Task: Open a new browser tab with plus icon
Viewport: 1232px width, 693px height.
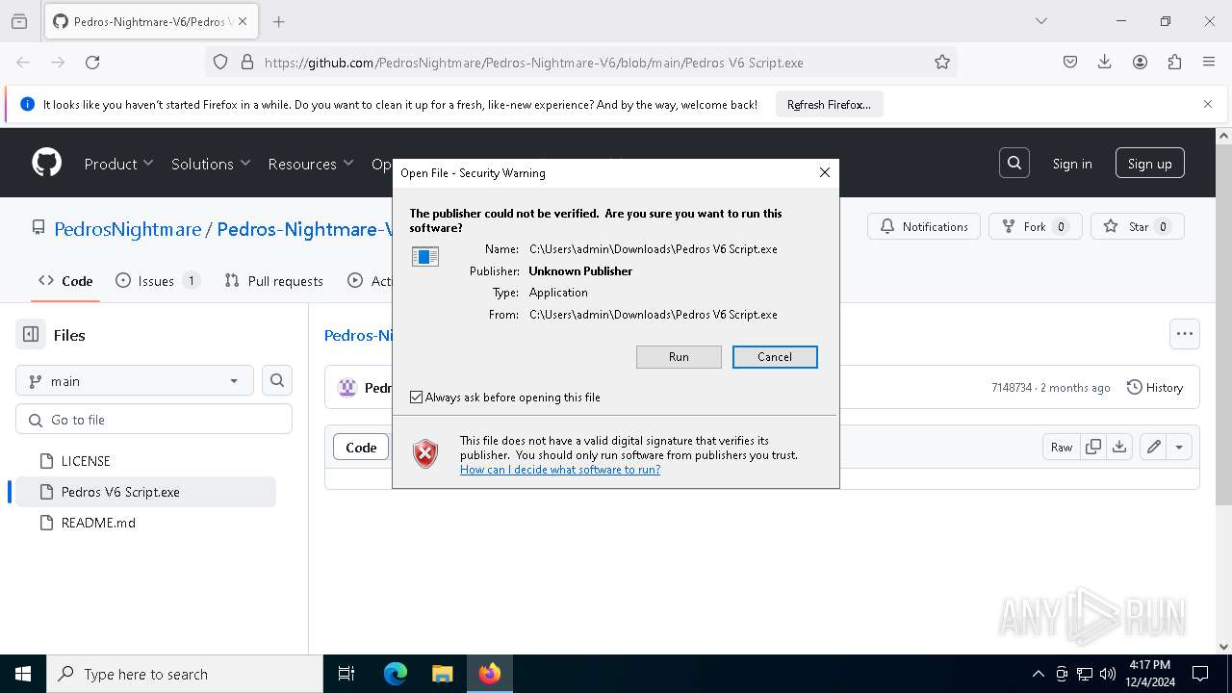Action: pos(279,21)
